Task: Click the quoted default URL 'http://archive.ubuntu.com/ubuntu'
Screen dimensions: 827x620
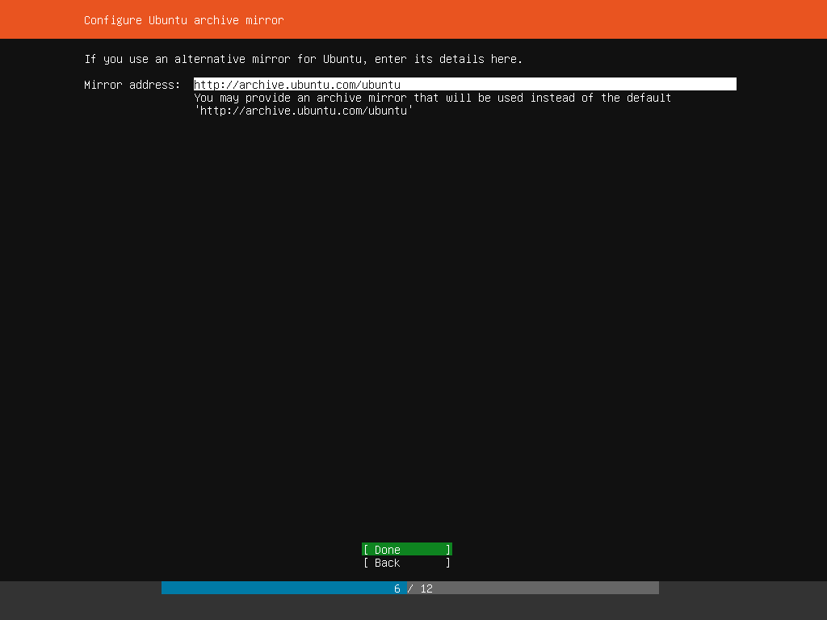Action: pyautogui.click(x=304, y=111)
